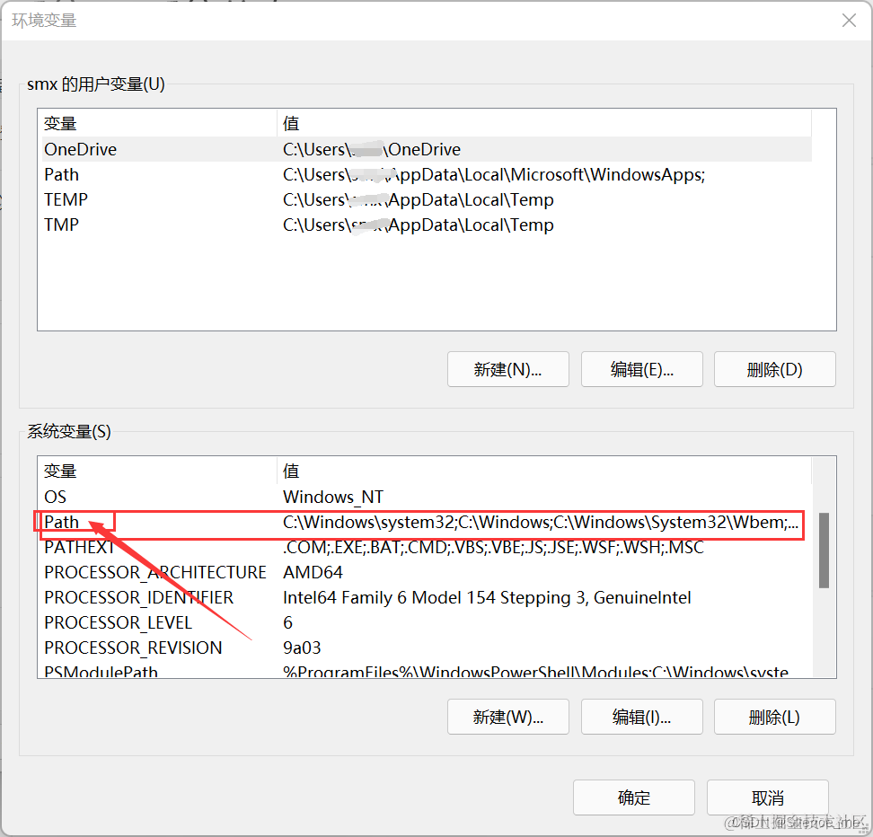
Task: Select the OS system variable
Action: tap(427, 497)
